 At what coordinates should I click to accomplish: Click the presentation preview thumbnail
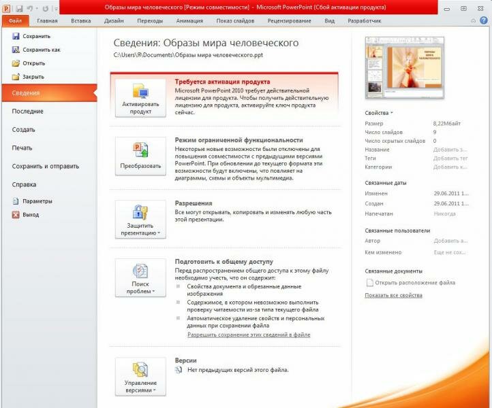point(405,67)
